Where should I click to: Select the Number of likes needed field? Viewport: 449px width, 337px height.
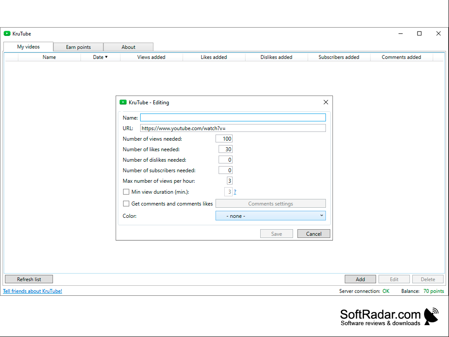225,149
